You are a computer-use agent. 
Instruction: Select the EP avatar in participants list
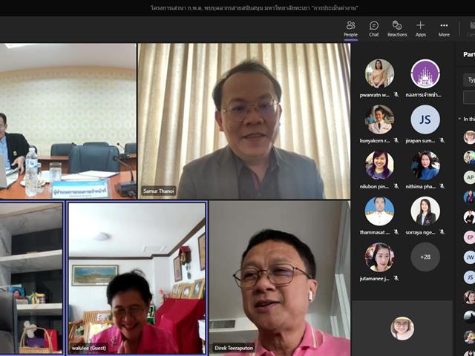(470, 237)
